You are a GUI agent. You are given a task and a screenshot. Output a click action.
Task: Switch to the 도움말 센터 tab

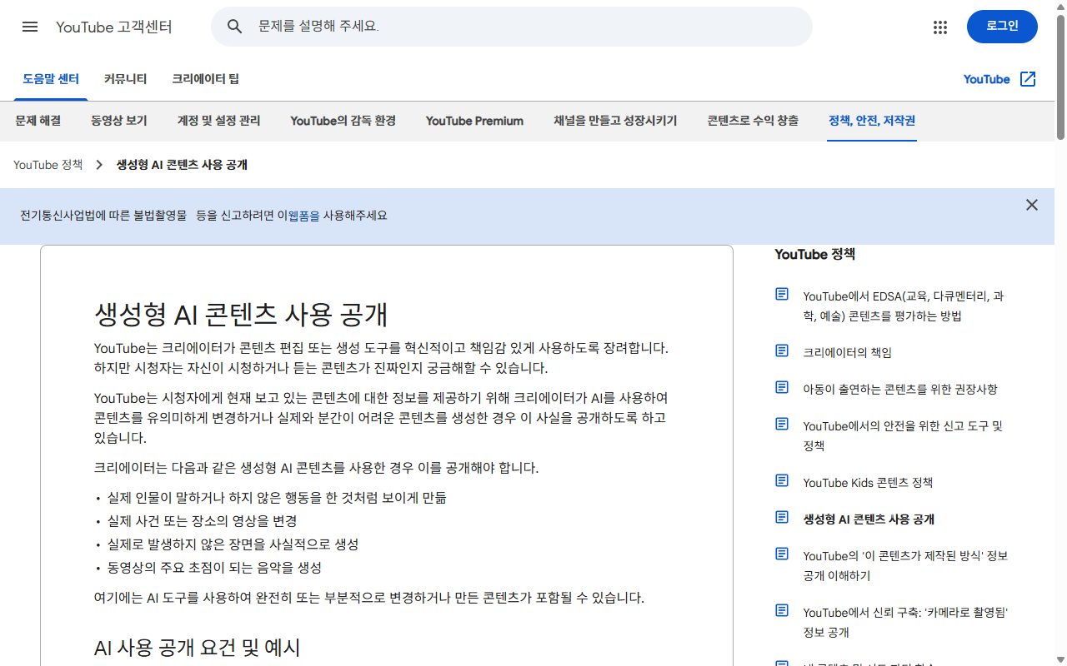tap(51, 79)
